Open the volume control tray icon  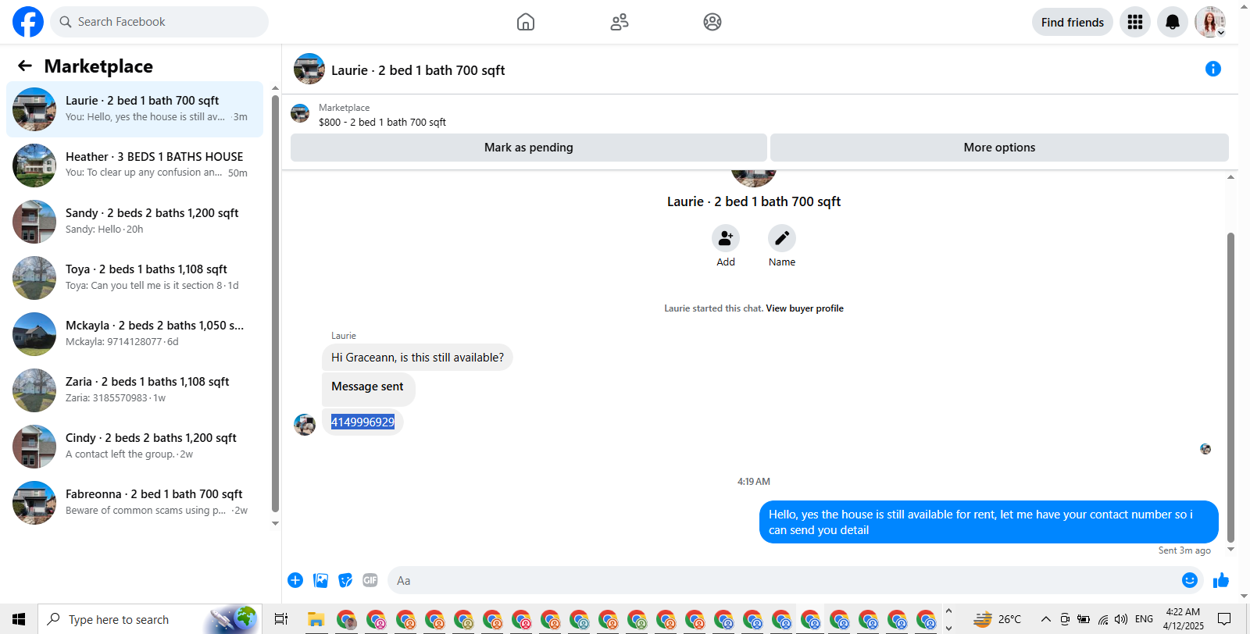point(1122,619)
